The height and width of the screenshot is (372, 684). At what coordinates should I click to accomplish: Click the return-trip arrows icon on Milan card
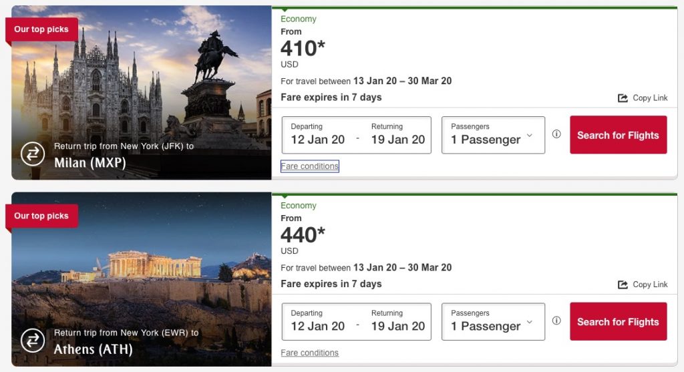click(x=32, y=154)
